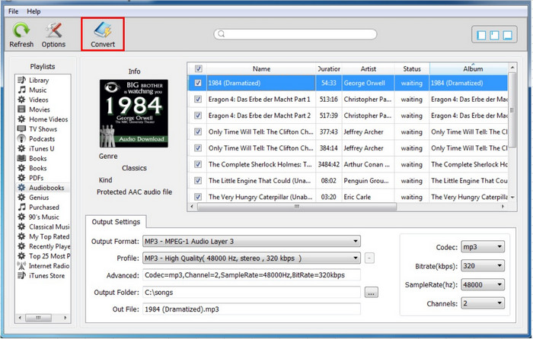Click the magnifier icon in the search box
The height and width of the screenshot is (339, 533).
222,34
